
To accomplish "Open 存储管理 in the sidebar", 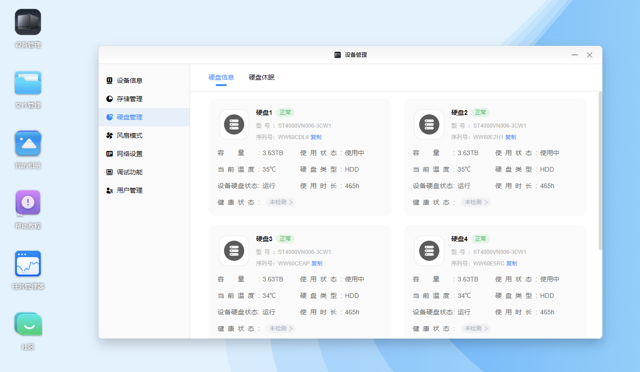I will pos(130,99).
